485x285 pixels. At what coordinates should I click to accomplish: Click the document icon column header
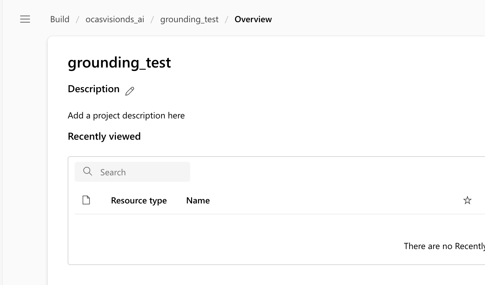86,200
